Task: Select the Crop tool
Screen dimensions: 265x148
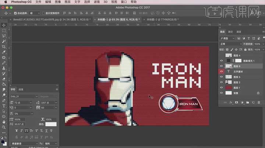Action: 4,47
